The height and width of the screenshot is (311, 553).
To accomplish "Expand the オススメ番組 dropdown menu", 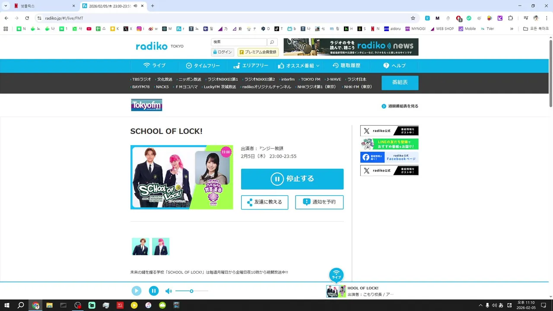I will pos(299,66).
